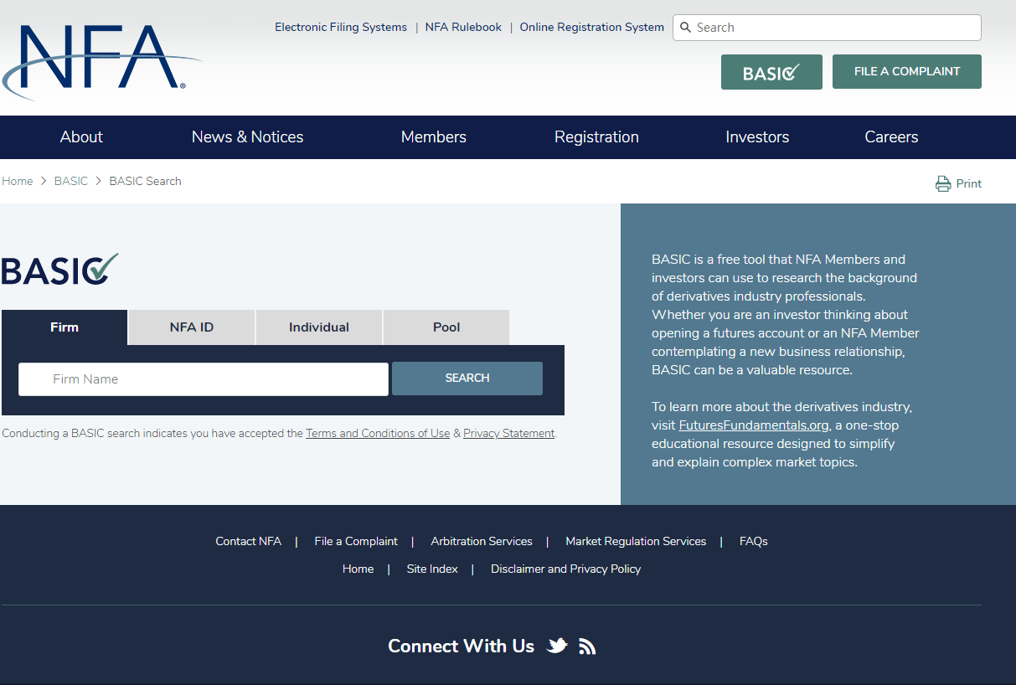The height and width of the screenshot is (685, 1016).
Task: Focus the Firm Name input field
Action: (x=204, y=379)
